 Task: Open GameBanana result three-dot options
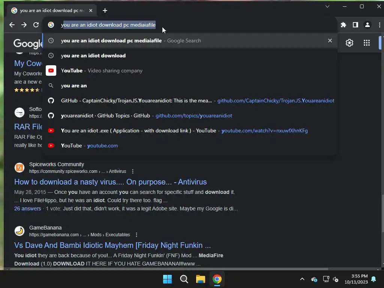tap(136, 235)
